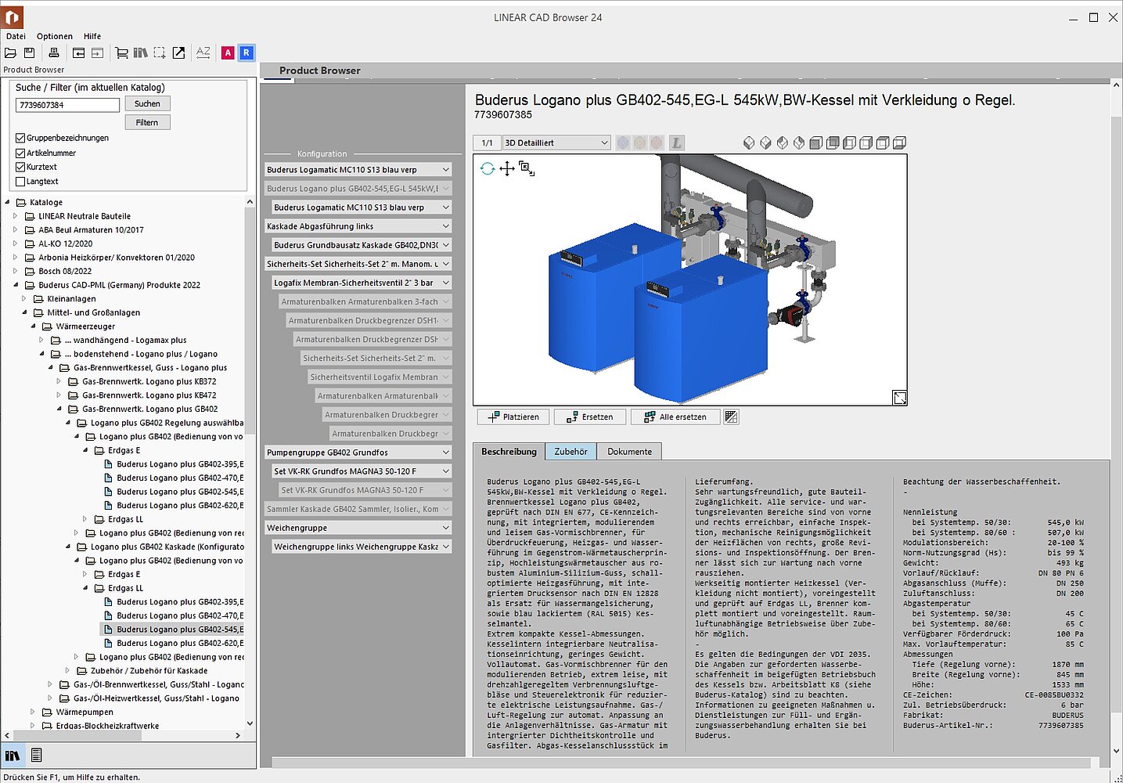Click the Suchen button
1123x783 pixels.
coord(147,104)
